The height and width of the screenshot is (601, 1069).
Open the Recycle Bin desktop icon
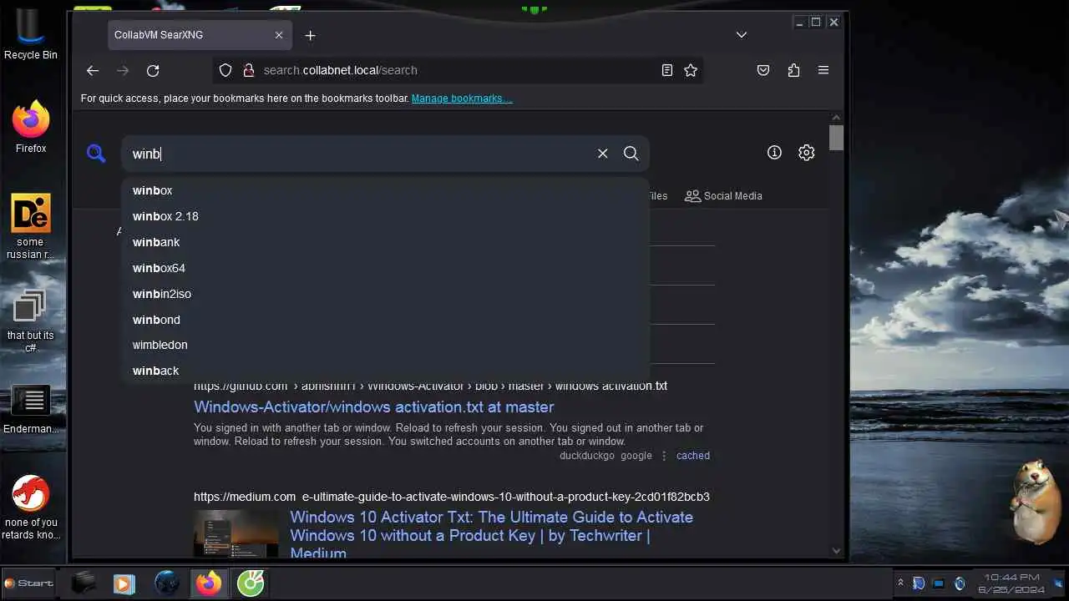pos(31,33)
